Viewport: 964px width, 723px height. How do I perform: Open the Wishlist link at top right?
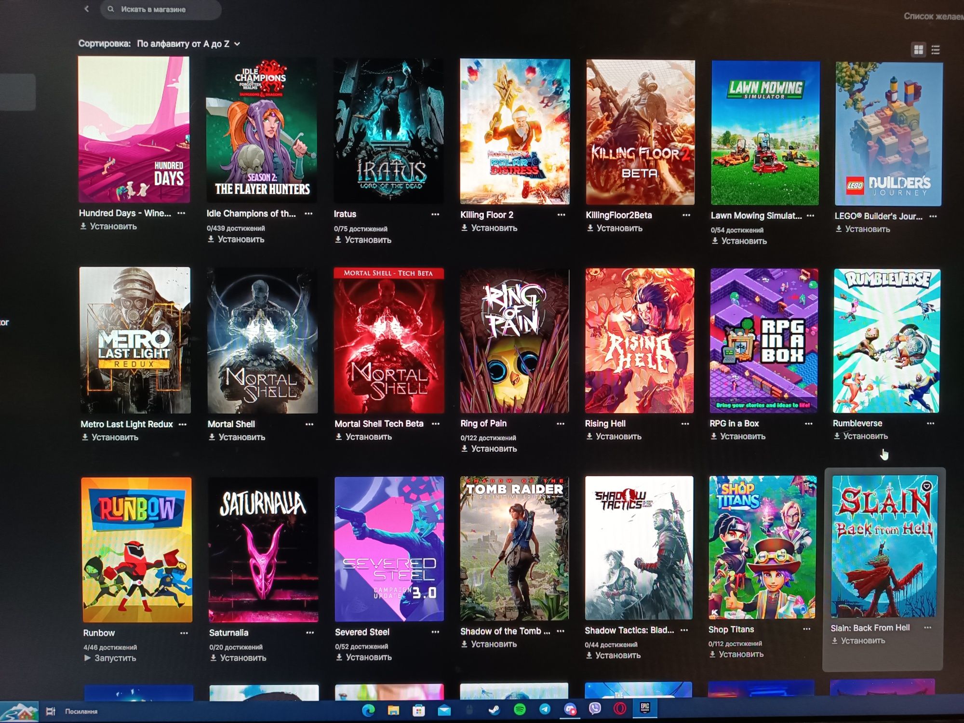click(x=933, y=16)
